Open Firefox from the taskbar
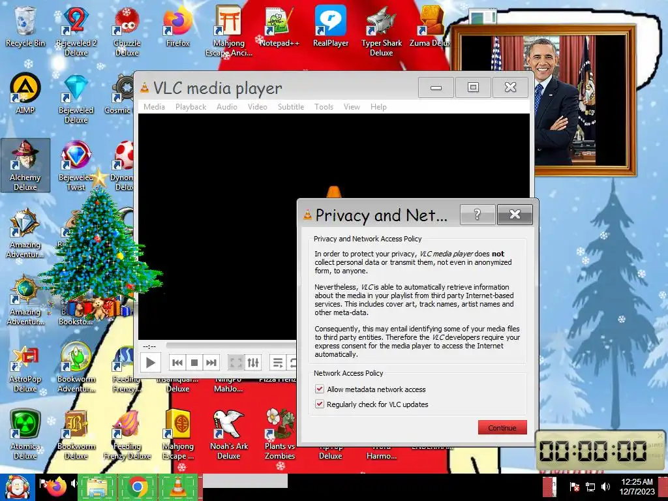Viewport: 668px width, 501px height. (x=56, y=487)
